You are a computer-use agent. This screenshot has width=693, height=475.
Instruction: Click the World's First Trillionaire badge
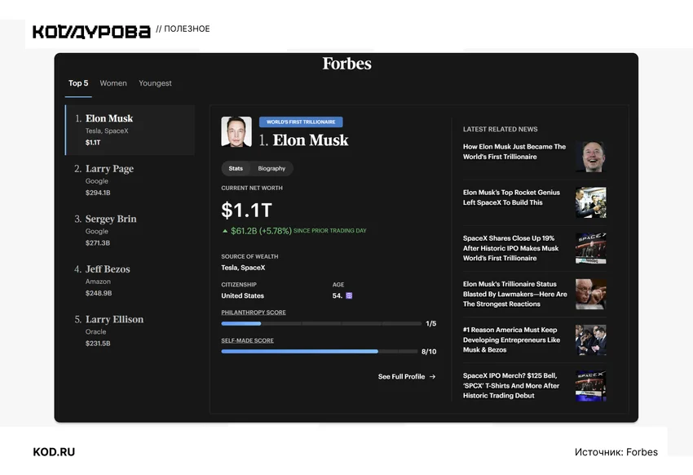point(301,122)
